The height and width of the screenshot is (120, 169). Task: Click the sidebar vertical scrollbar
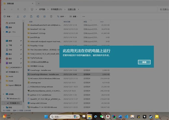23,62
